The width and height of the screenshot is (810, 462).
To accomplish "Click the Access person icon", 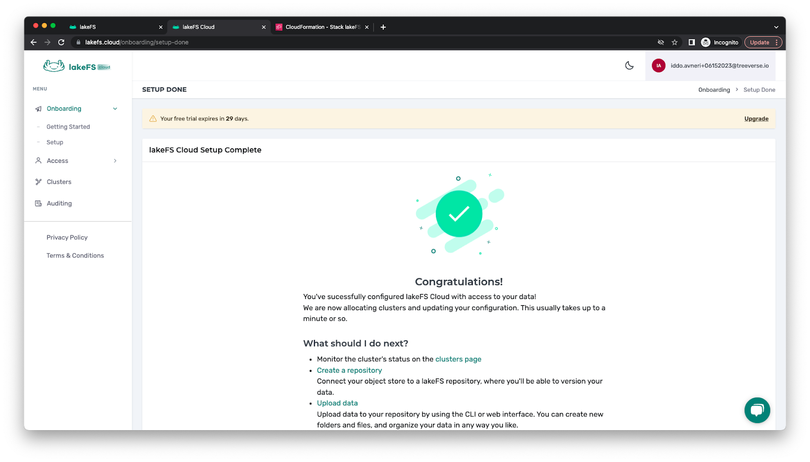I will pos(38,160).
